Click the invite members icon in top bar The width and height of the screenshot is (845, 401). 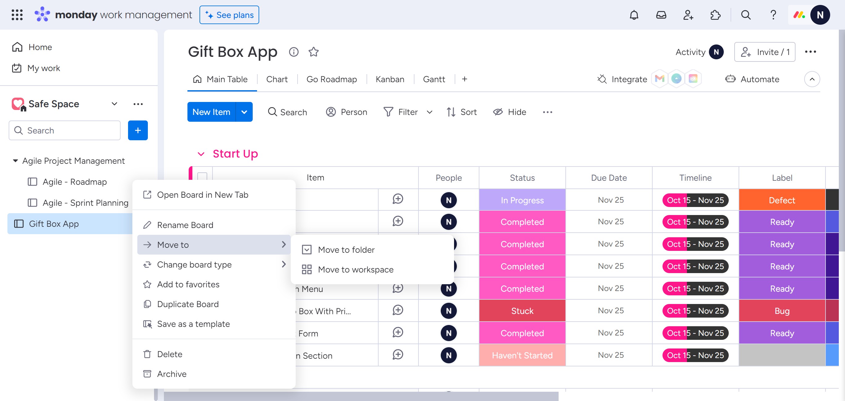click(688, 15)
